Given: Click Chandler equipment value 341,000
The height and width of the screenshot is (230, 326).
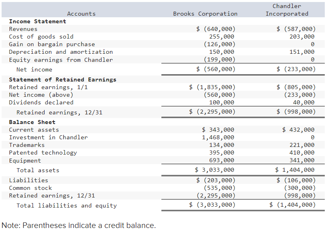Looking at the screenshot, I should click(302, 160).
